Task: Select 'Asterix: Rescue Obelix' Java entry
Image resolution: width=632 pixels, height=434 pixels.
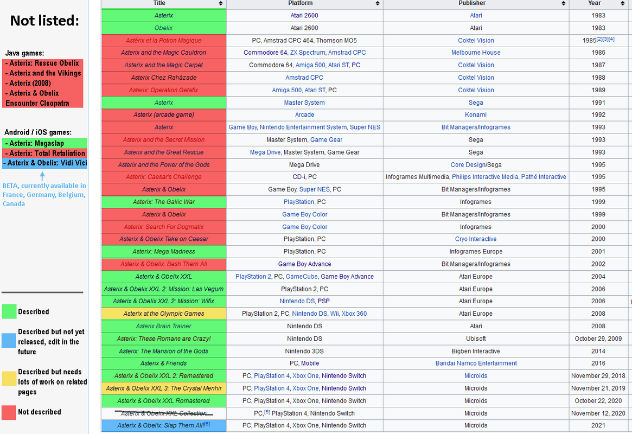Action: tap(42, 63)
